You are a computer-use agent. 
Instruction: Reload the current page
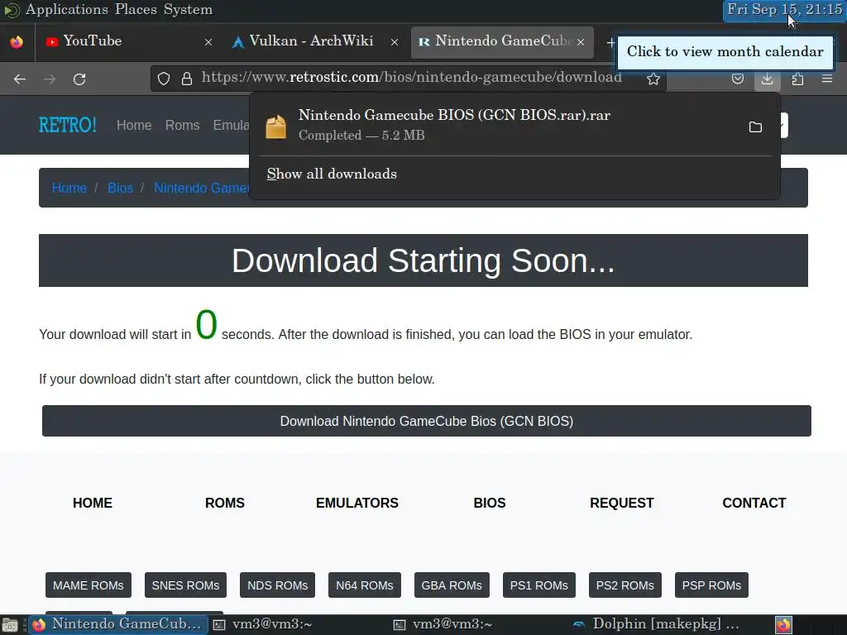(x=79, y=79)
